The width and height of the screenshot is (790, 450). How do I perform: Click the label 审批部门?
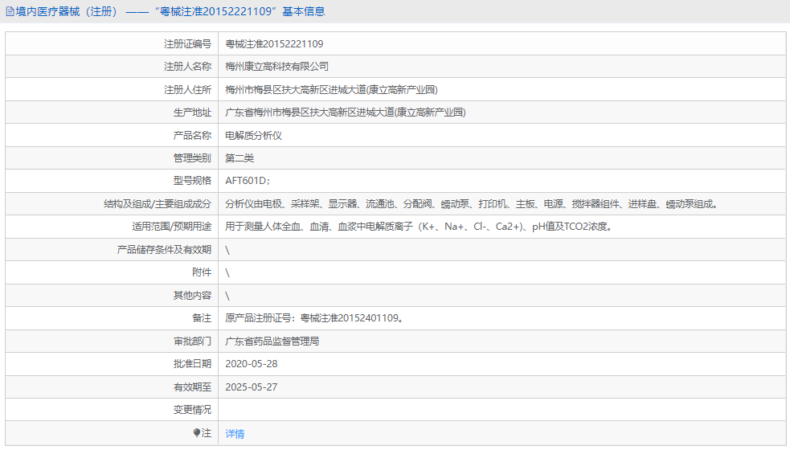click(x=192, y=342)
